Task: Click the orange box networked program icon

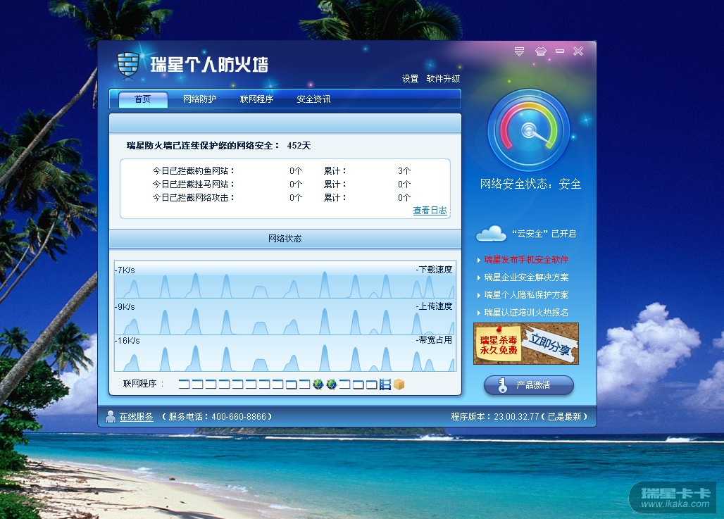Action: [x=399, y=384]
